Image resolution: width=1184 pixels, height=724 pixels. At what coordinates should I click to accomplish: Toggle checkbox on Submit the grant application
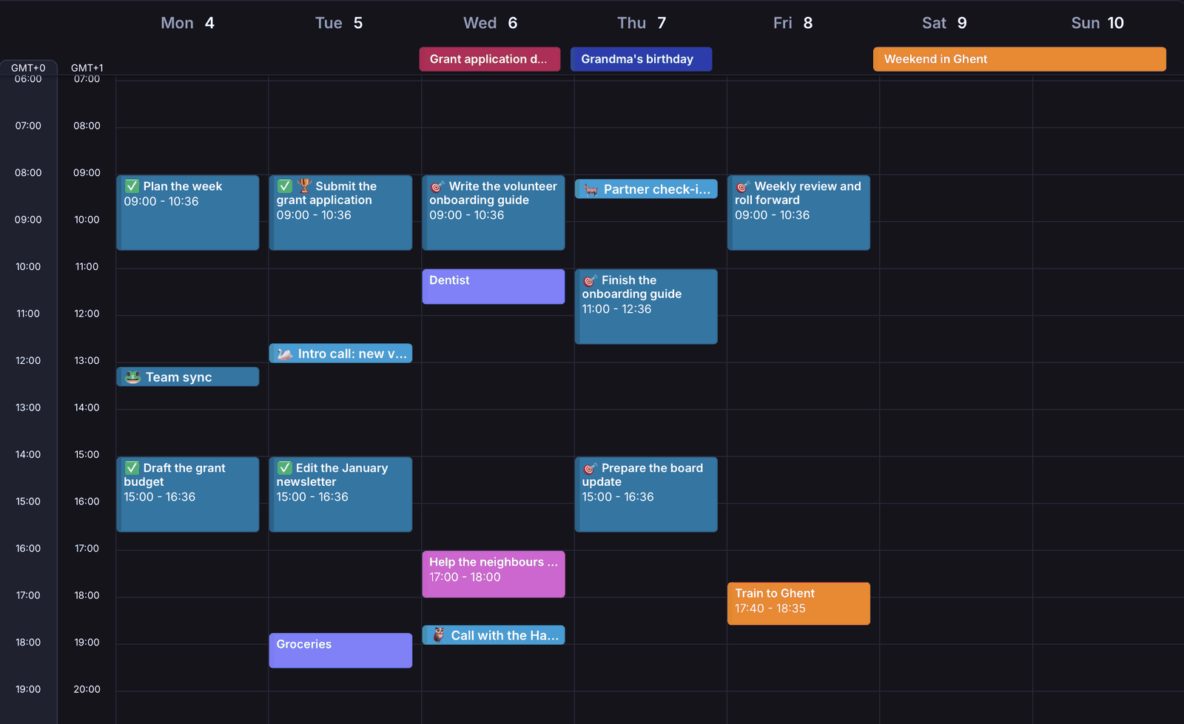tap(285, 186)
